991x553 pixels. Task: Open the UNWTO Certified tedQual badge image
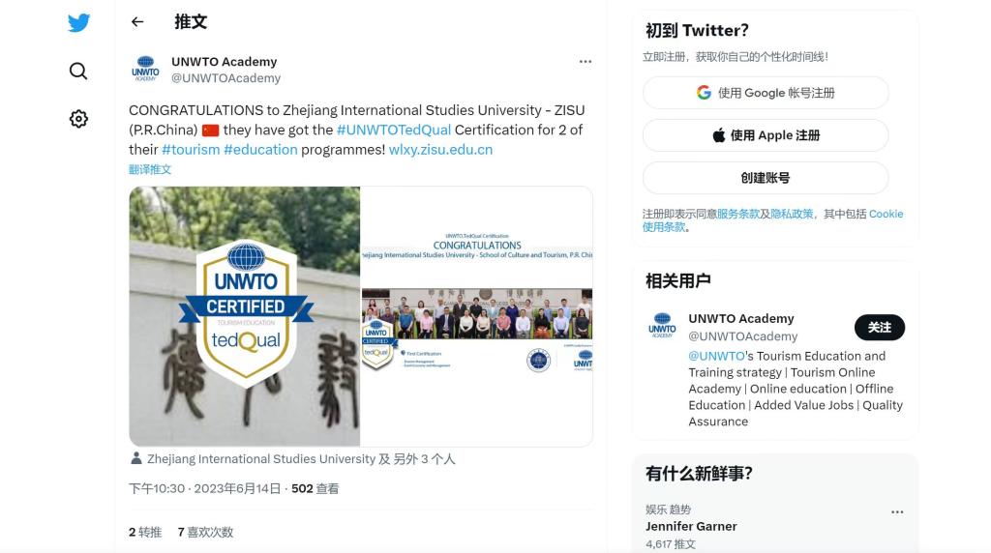tap(245, 316)
